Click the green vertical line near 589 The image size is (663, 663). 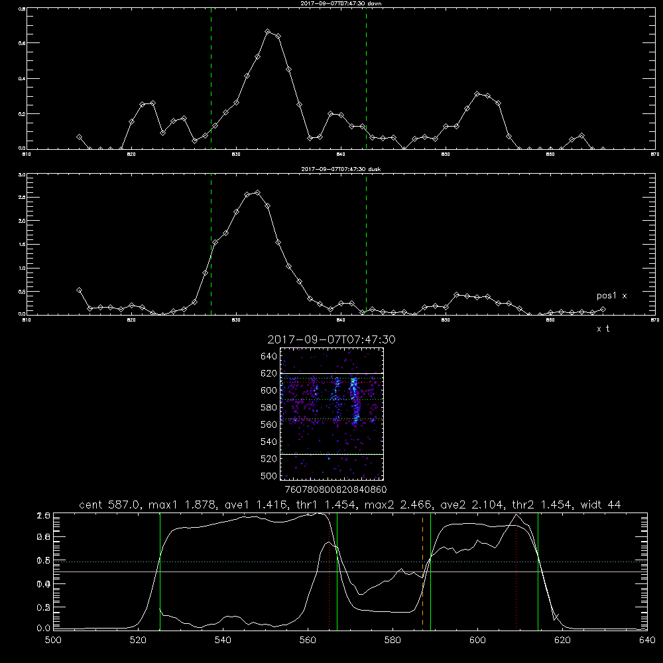click(x=430, y=572)
